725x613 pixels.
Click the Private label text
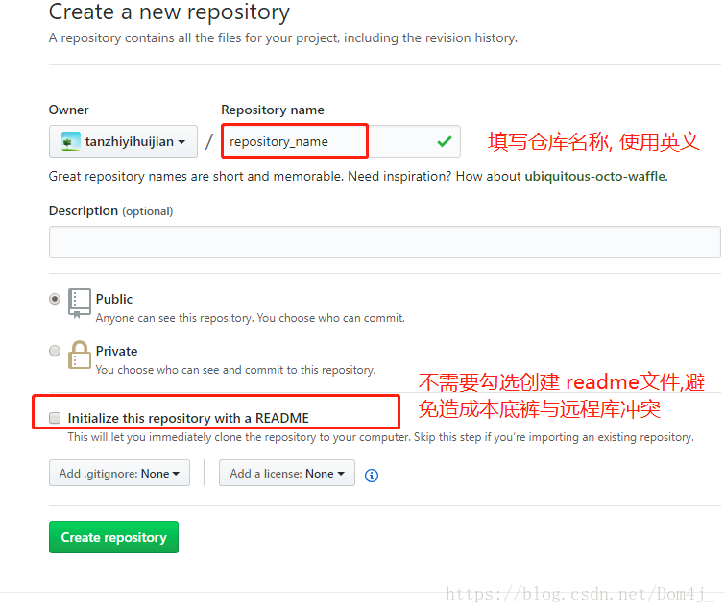coord(116,351)
